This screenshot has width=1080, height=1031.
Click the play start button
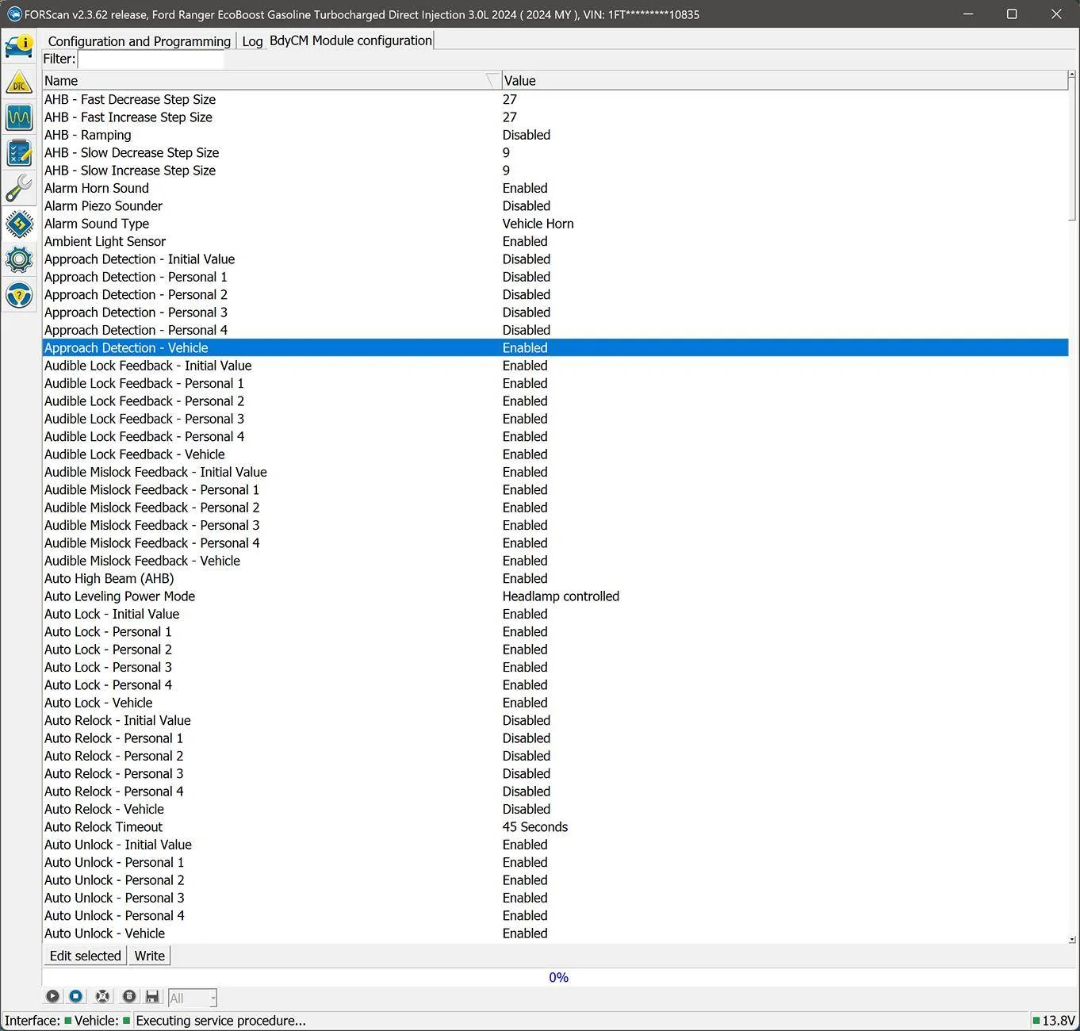coord(52,997)
